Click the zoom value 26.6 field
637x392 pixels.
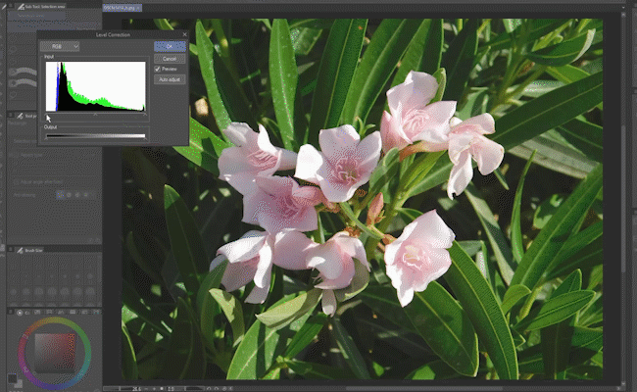coord(137,389)
